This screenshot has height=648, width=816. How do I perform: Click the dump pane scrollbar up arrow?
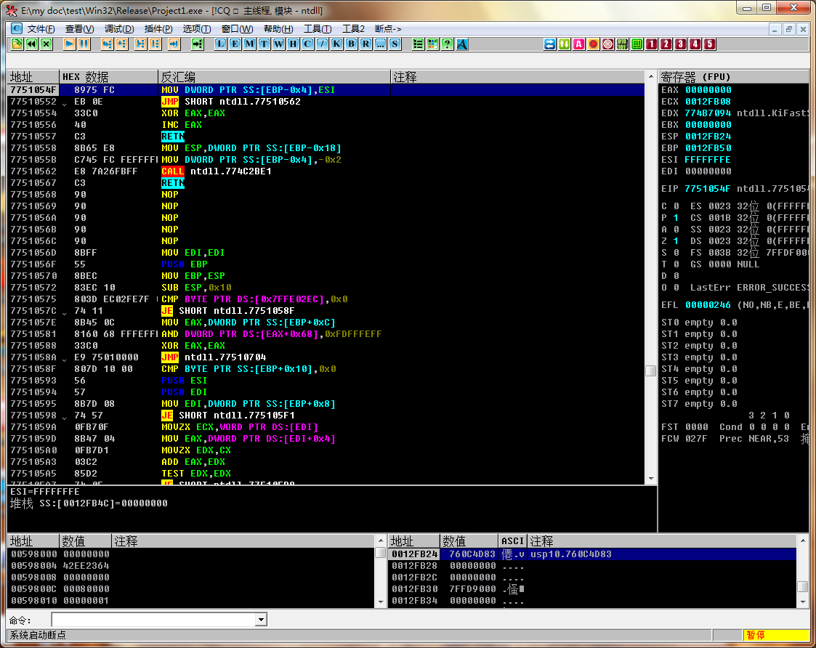point(381,540)
